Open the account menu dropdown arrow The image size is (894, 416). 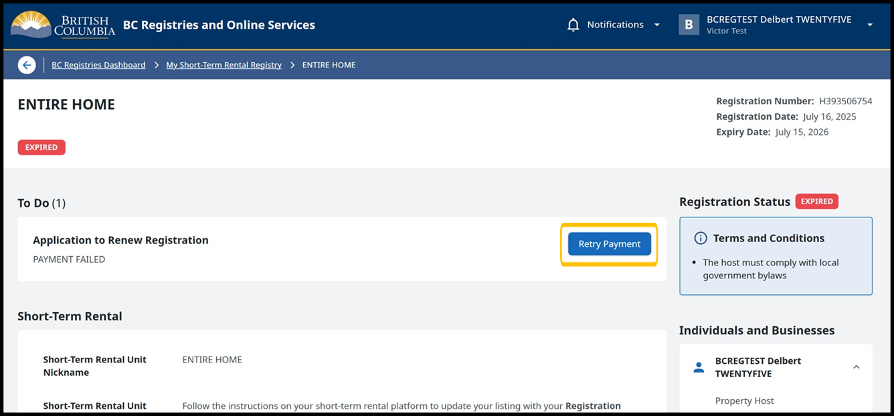click(x=870, y=25)
